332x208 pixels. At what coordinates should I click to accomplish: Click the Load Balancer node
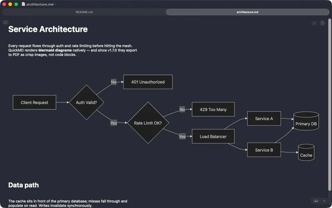[x=213, y=136]
